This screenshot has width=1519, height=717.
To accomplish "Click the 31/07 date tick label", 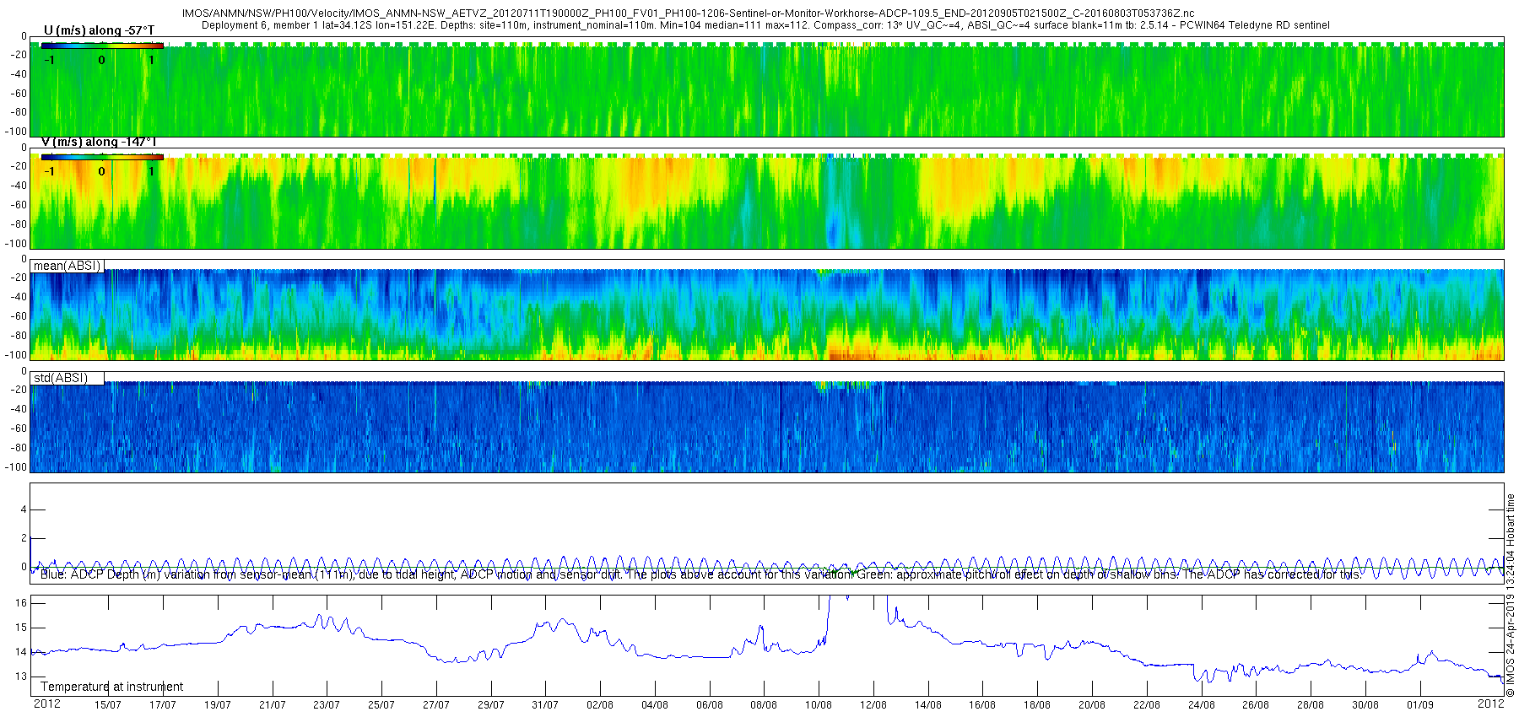I will click(x=545, y=705).
